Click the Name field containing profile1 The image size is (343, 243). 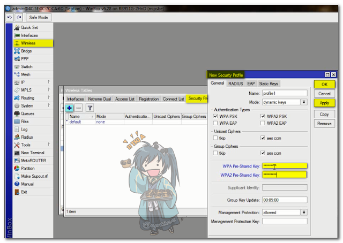[285, 93]
